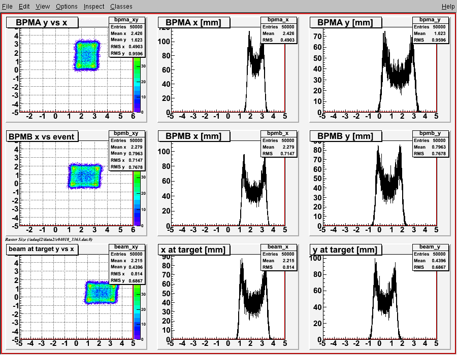Select the 'BPMB x vs event' title box
This screenshot has width=457, height=355.
point(42,136)
